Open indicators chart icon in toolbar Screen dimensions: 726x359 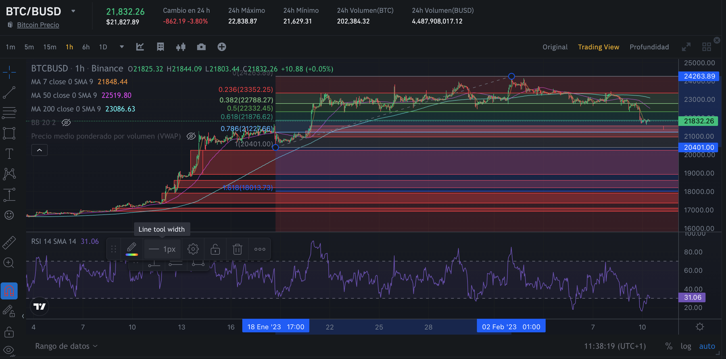point(140,47)
